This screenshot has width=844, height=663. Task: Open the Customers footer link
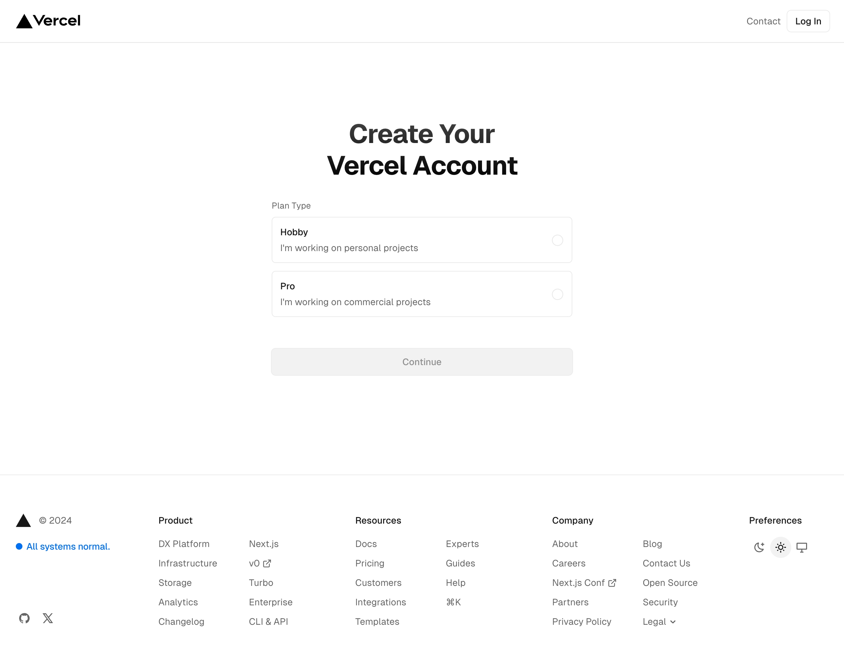(x=378, y=583)
